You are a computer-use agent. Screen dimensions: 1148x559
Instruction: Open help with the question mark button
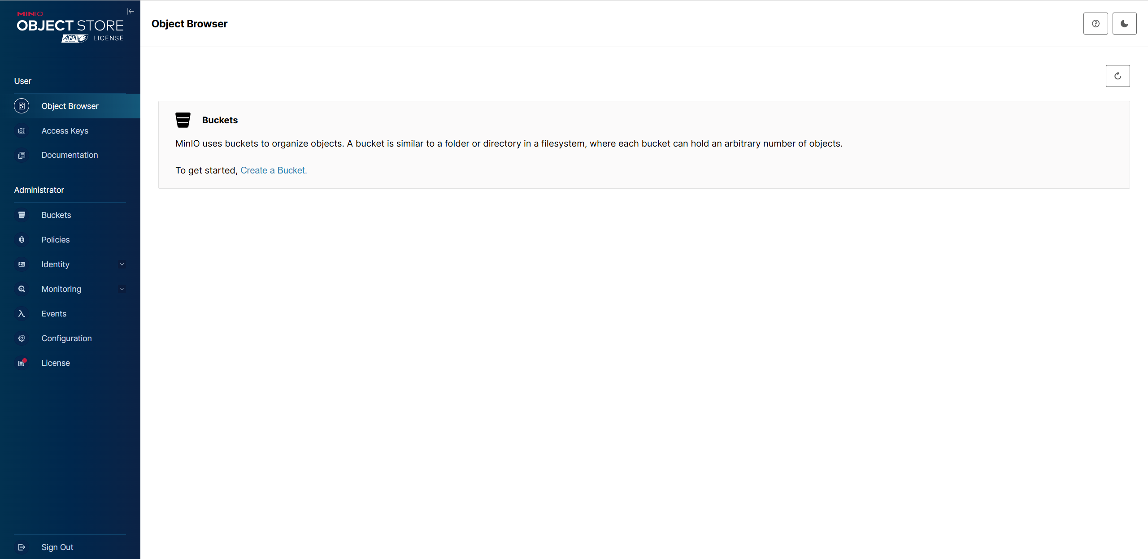coord(1096,24)
